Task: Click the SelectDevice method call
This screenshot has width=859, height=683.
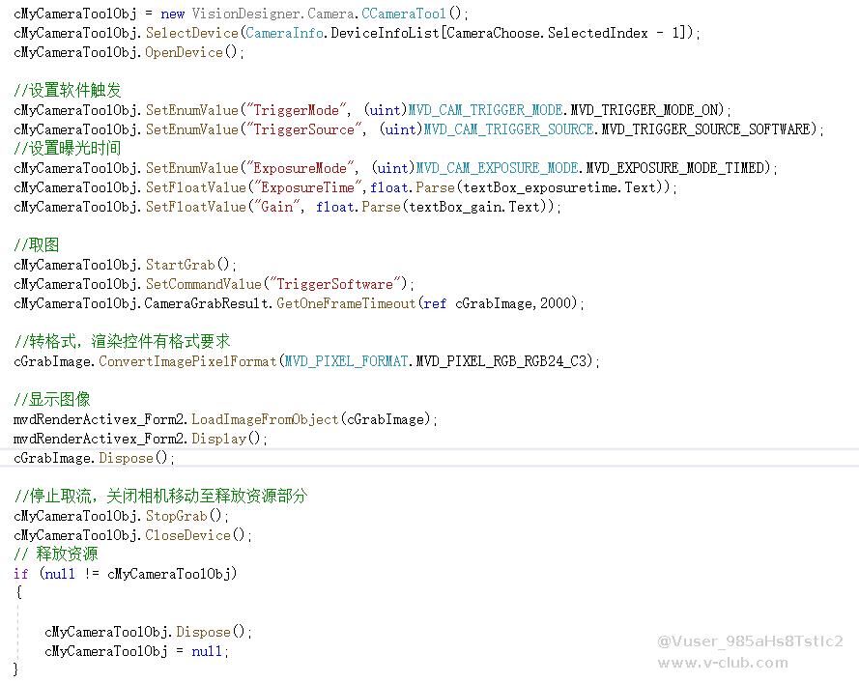Action: (191, 33)
